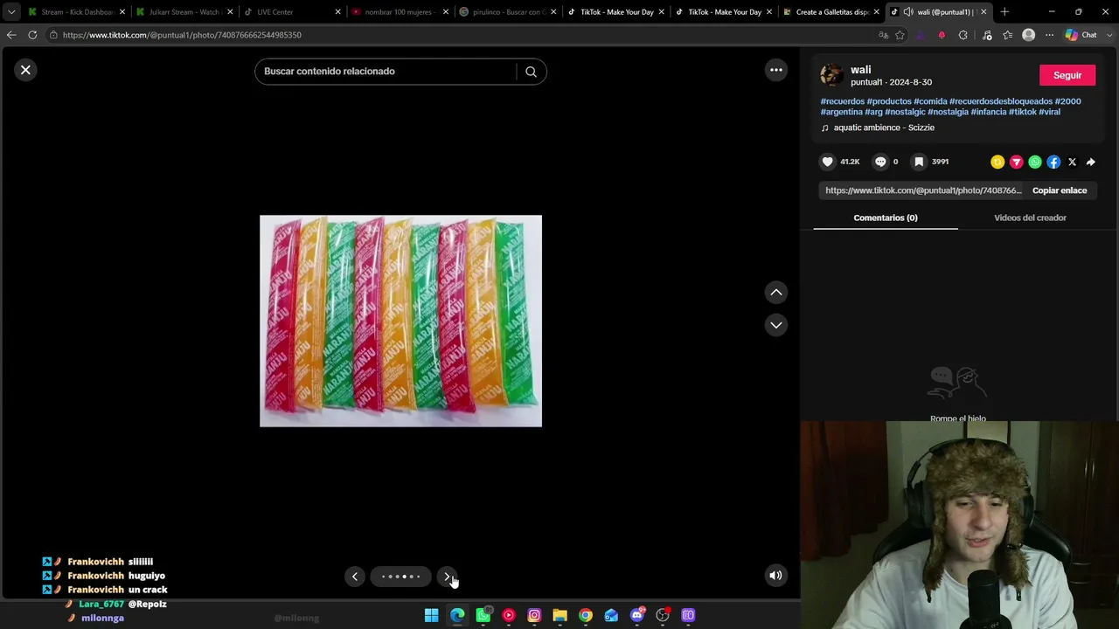Reload the page with the refresh icon
The width and height of the screenshot is (1119, 629).
tap(32, 35)
